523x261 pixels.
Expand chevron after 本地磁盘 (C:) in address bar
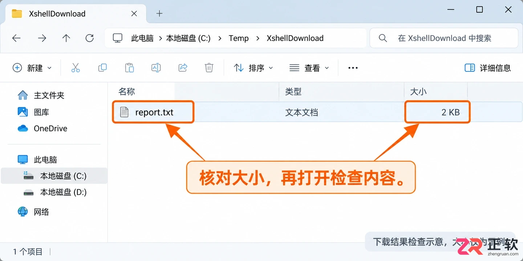[x=220, y=38]
